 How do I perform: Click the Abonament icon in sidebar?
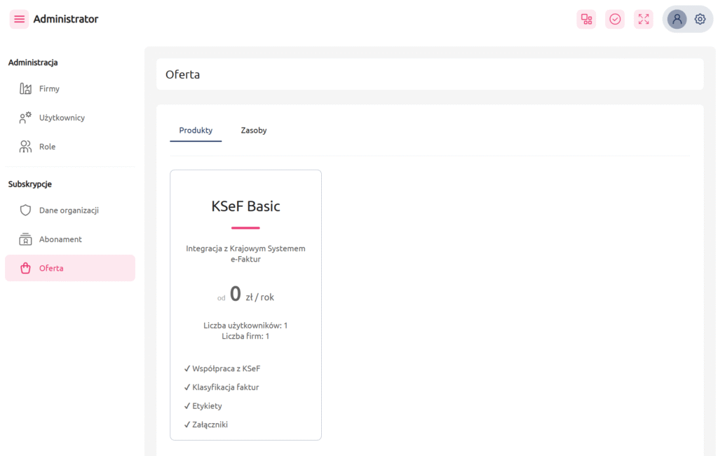tap(26, 239)
